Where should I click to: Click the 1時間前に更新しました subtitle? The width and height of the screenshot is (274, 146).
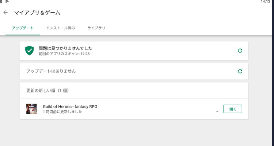(62, 112)
